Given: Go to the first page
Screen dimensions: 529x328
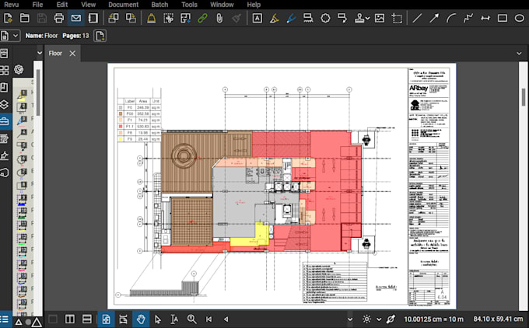Looking at the screenshot, I should click(x=208, y=319).
